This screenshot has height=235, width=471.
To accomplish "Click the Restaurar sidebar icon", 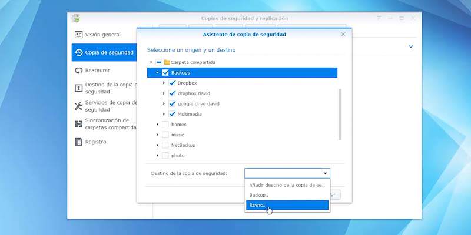I will point(78,70).
